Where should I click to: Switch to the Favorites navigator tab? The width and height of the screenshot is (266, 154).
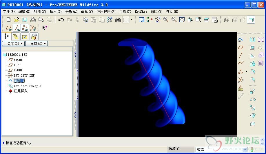pyautogui.click(x=25, y=37)
